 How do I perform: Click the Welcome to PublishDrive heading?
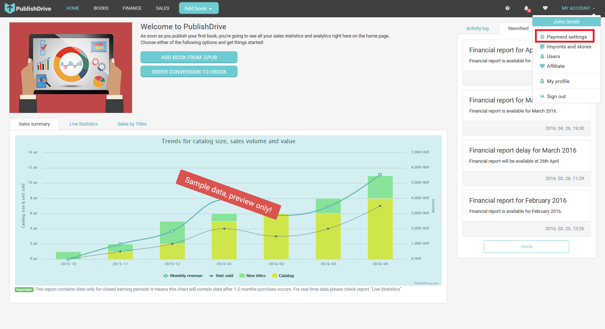183,27
